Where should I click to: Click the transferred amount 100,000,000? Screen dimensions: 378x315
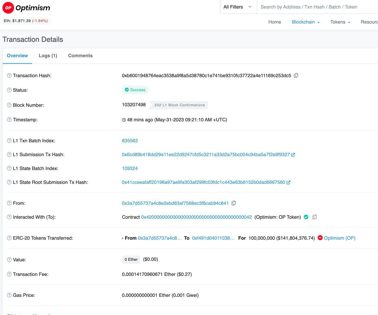point(262,238)
